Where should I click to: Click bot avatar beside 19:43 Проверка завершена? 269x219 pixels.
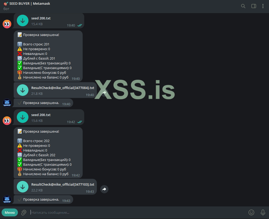click(x=7, y=200)
